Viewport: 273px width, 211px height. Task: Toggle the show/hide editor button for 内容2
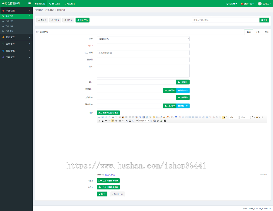108,181
